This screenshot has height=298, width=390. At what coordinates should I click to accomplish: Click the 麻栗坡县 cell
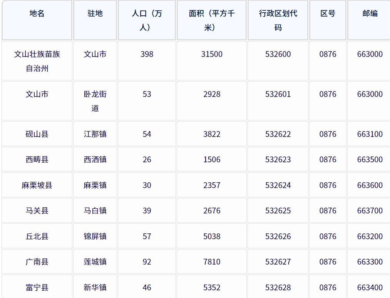37,185
